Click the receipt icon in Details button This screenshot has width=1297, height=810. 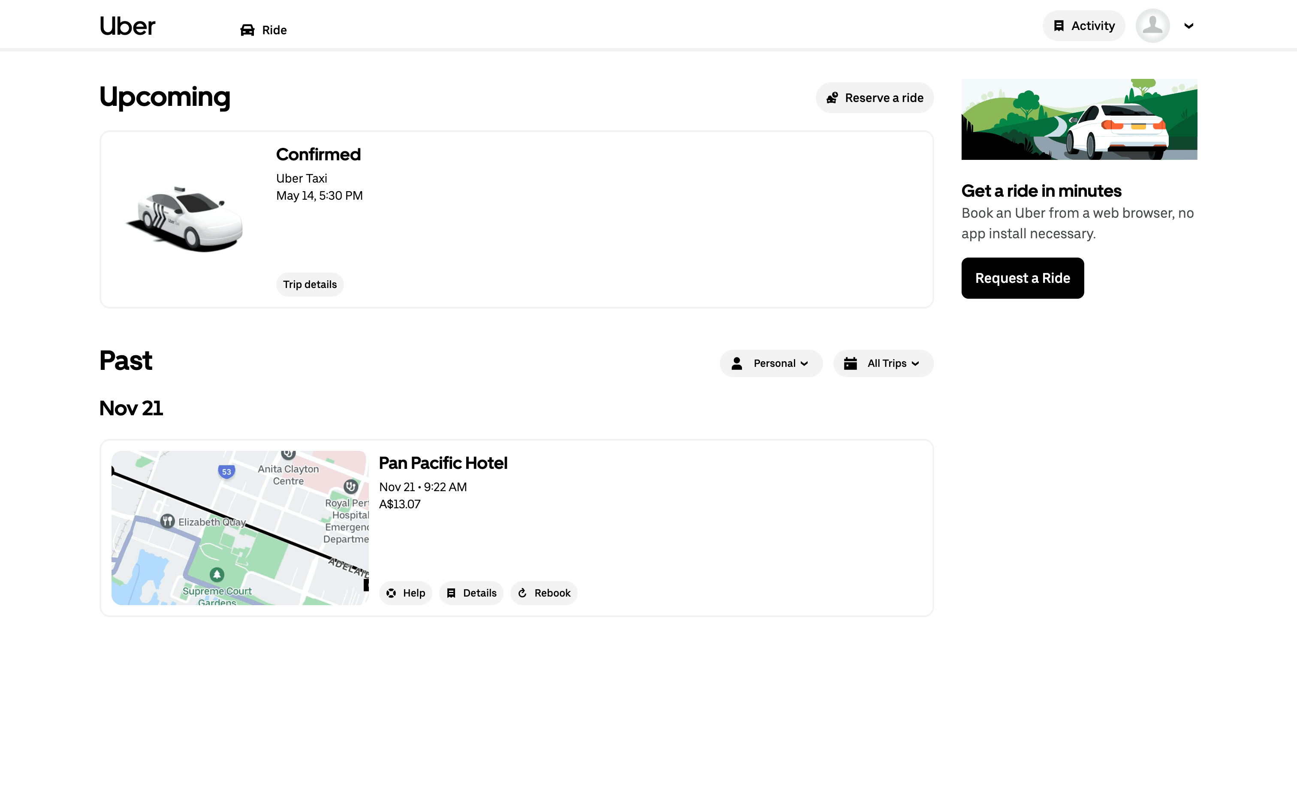pos(451,593)
